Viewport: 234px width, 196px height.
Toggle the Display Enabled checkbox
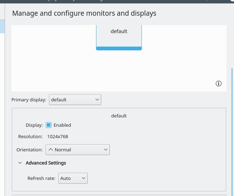point(49,125)
